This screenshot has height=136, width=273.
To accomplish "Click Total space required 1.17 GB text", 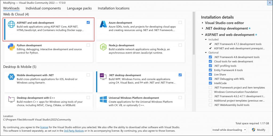I will 252,123.
